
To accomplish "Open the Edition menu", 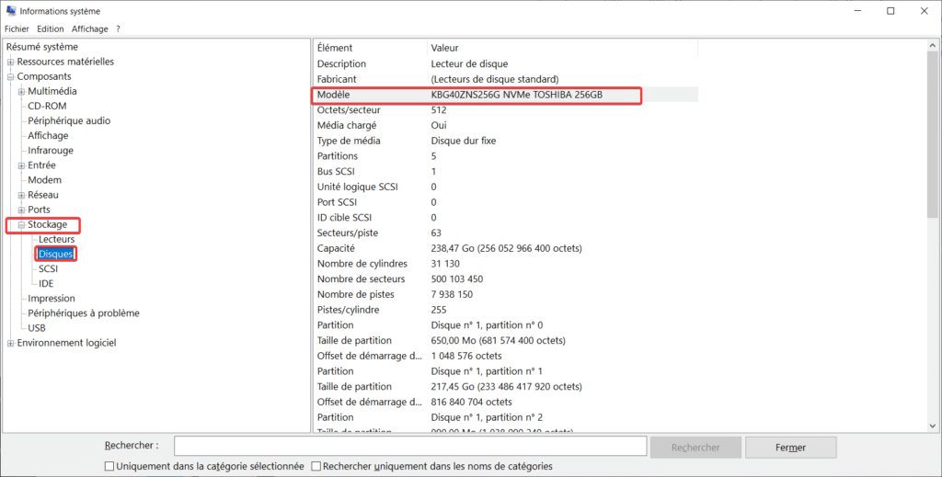I will (51, 28).
